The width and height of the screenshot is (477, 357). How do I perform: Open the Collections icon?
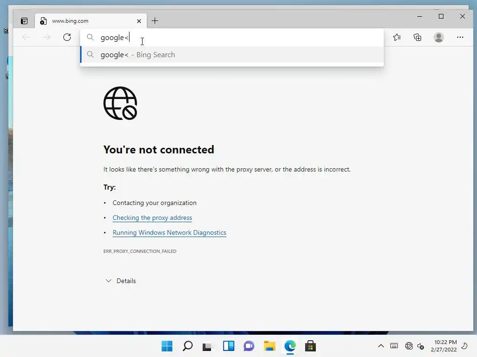(x=417, y=37)
